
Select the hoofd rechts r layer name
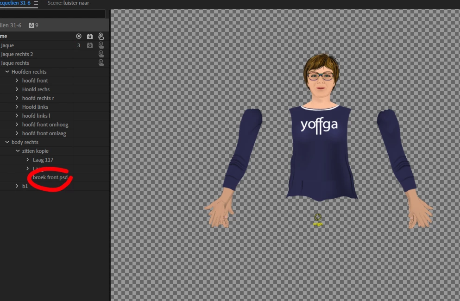coord(38,98)
